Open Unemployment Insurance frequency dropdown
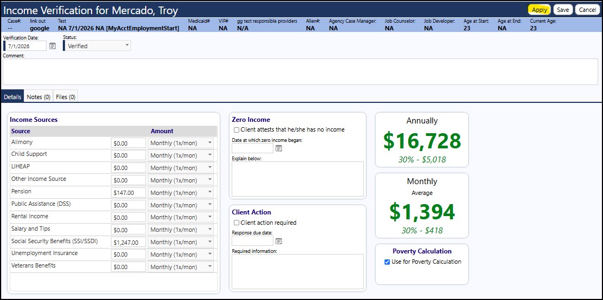Image resolution: width=603 pixels, height=300 pixels. click(x=181, y=254)
